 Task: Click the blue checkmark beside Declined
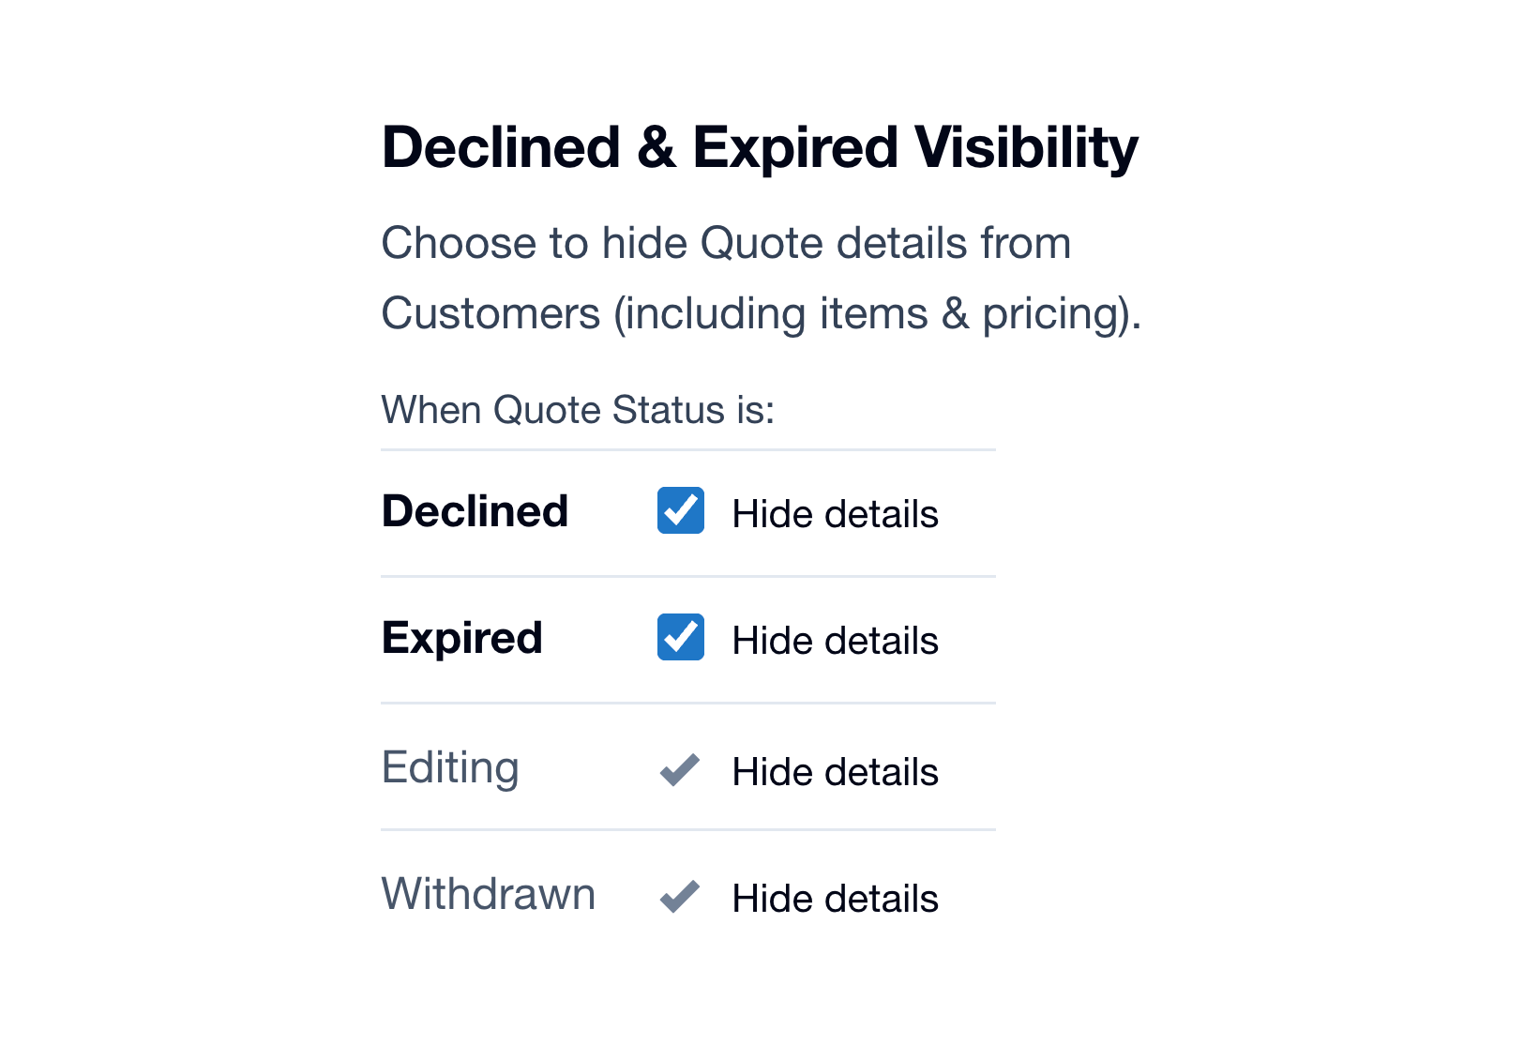pos(680,512)
